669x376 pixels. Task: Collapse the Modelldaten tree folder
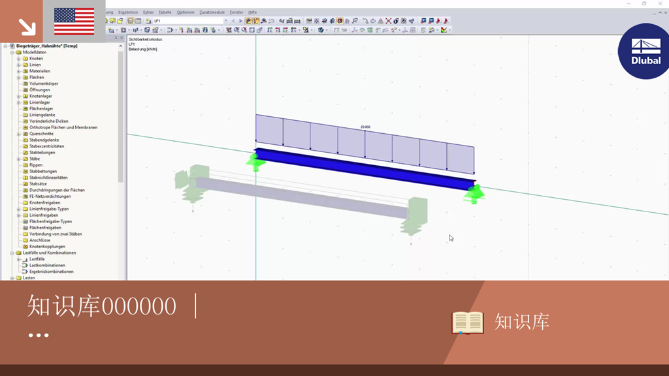pos(12,52)
